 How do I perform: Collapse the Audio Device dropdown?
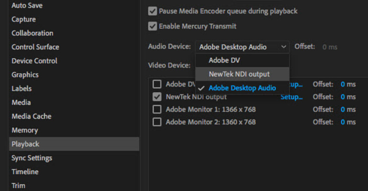pos(242,47)
